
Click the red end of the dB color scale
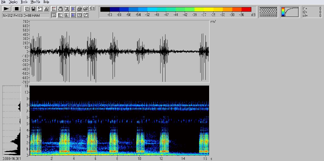point(246,10)
